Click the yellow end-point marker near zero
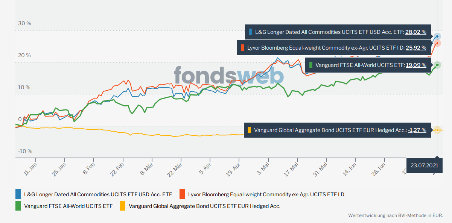 pyautogui.click(x=437, y=130)
